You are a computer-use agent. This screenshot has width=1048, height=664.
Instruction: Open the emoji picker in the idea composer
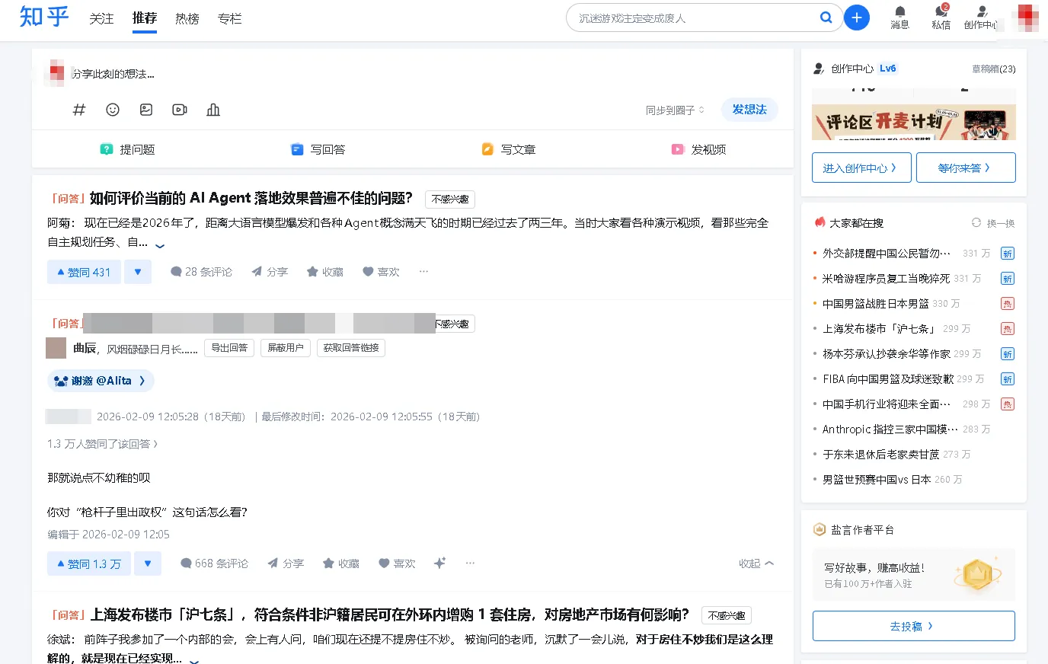click(x=113, y=110)
